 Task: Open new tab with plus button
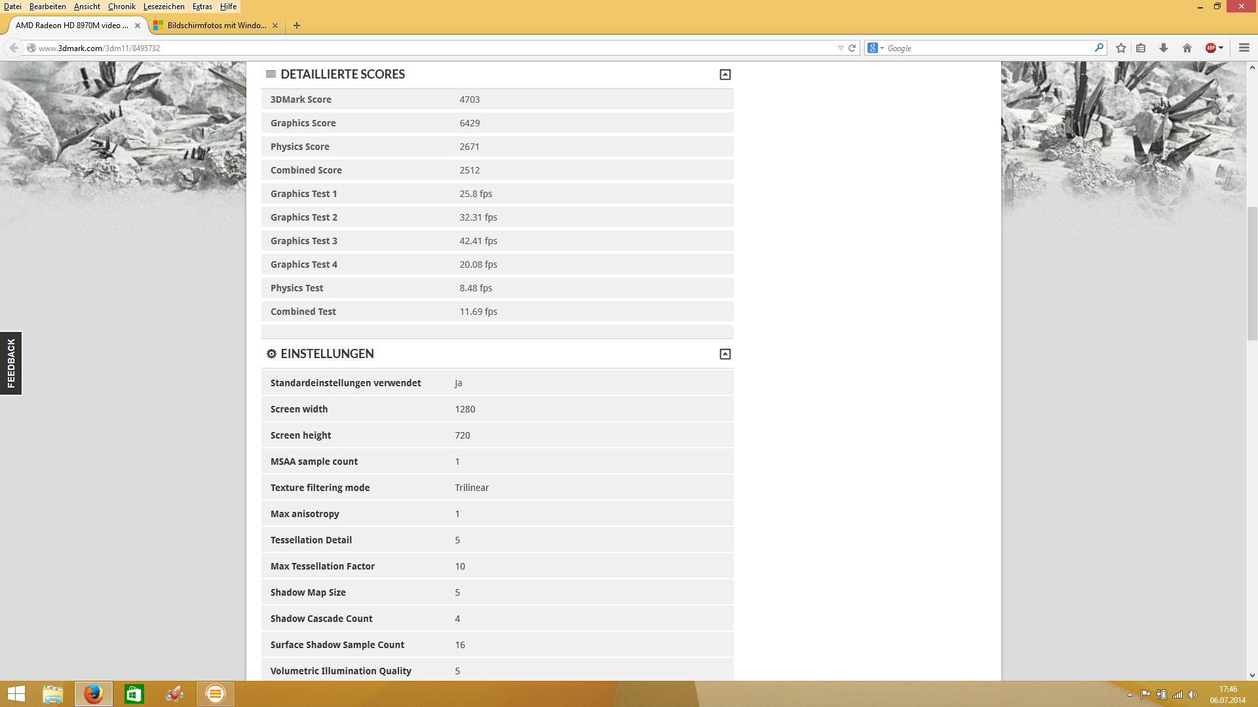pos(297,26)
